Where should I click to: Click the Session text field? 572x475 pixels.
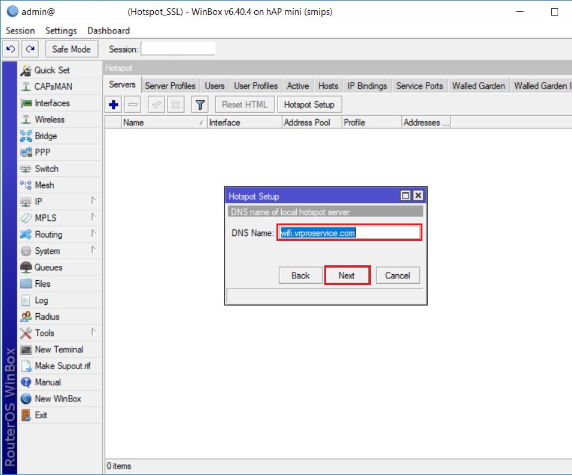[x=178, y=49]
